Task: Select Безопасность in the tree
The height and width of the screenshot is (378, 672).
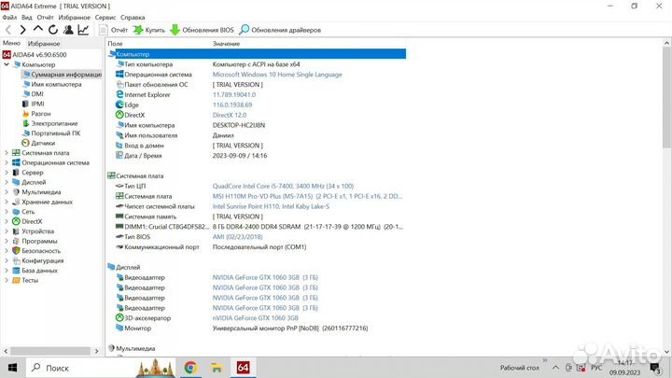Action: pos(41,251)
